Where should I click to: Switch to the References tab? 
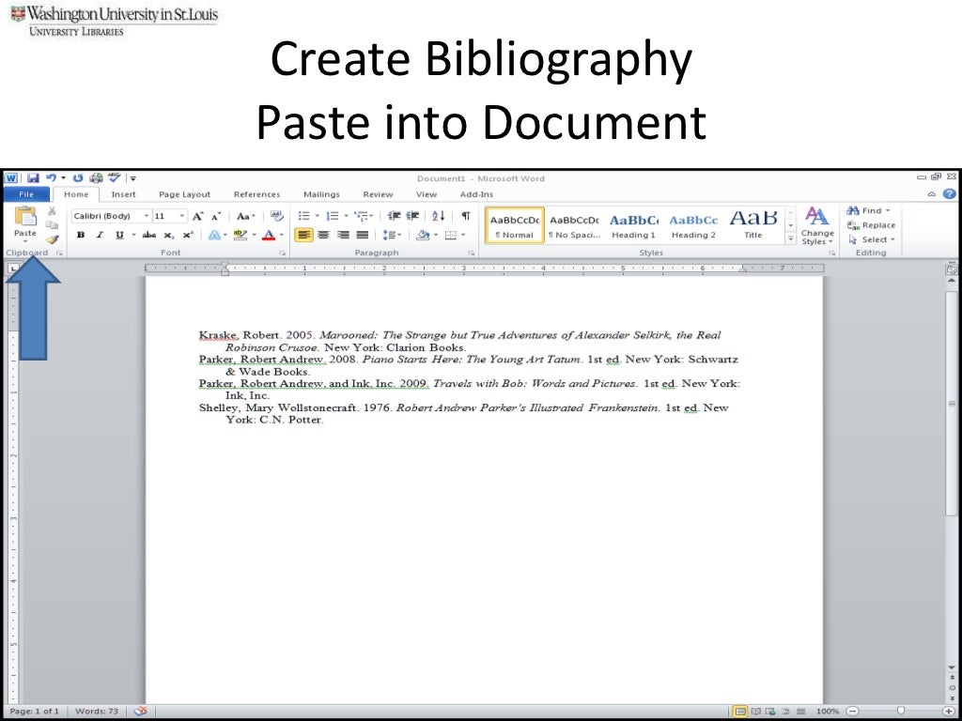click(256, 194)
